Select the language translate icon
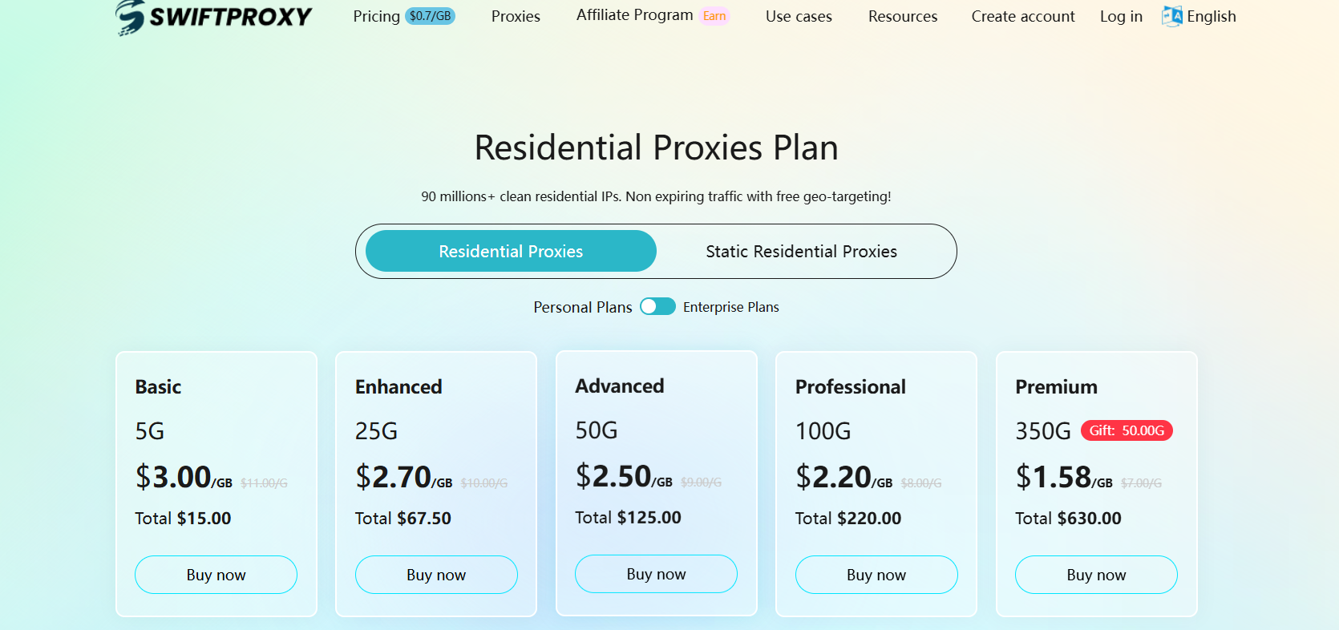 click(1171, 16)
